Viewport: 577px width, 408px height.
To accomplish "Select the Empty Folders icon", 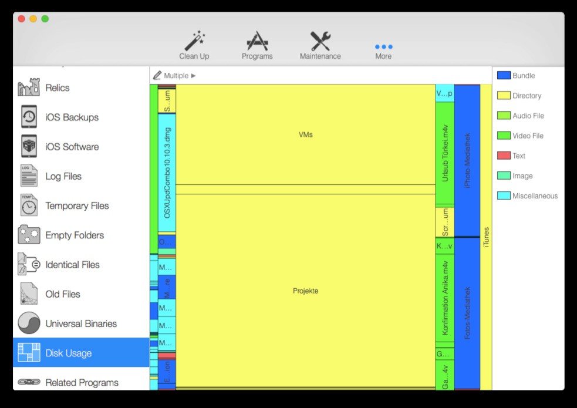I will [29, 234].
